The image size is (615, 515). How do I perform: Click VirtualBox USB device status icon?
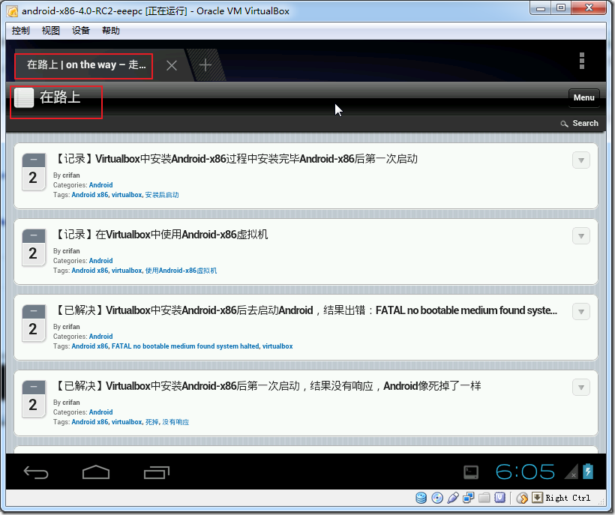tap(452, 498)
